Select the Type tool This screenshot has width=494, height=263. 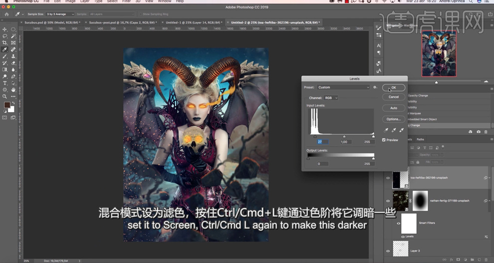click(x=5, y=83)
